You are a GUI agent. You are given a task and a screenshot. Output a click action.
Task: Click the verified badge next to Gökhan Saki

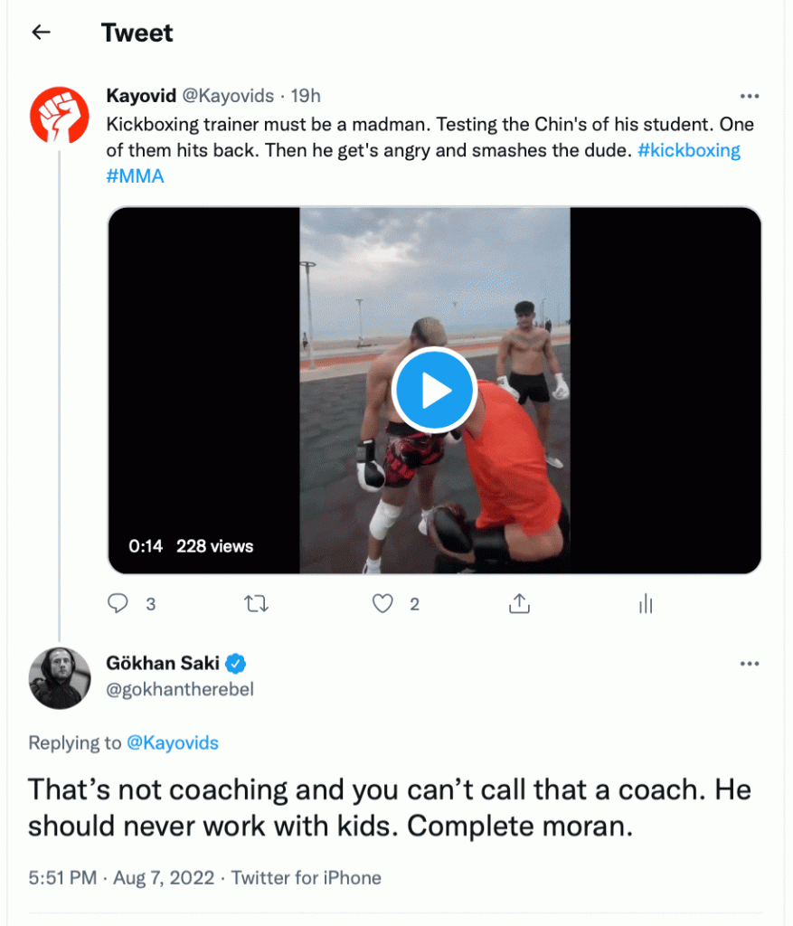(x=236, y=664)
